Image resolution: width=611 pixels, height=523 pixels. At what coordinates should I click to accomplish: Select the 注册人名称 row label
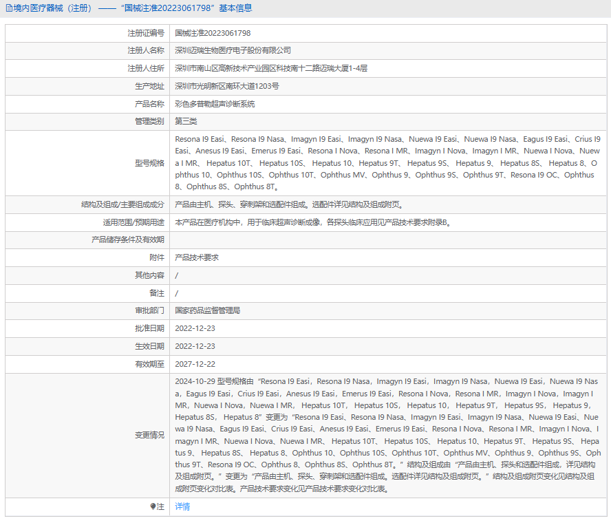(x=146, y=51)
